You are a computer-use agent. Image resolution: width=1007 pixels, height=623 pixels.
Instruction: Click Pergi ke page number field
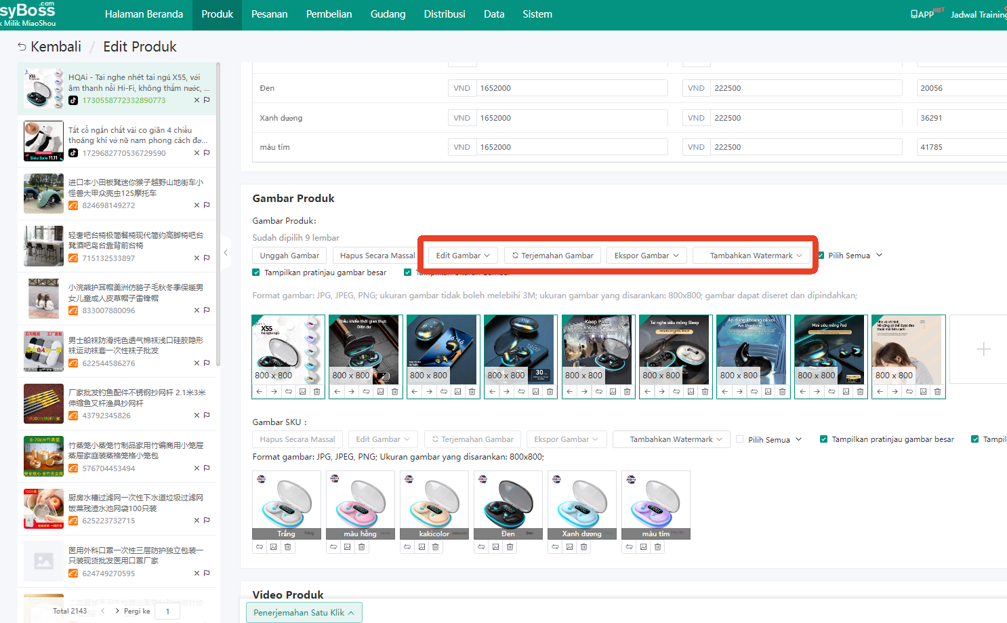167,611
